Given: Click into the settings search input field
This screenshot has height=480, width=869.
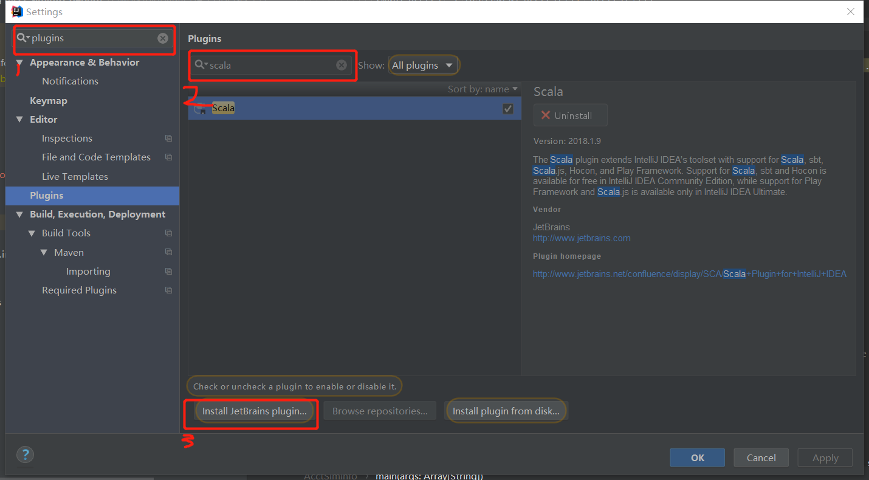Looking at the screenshot, I should pos(91,38).
